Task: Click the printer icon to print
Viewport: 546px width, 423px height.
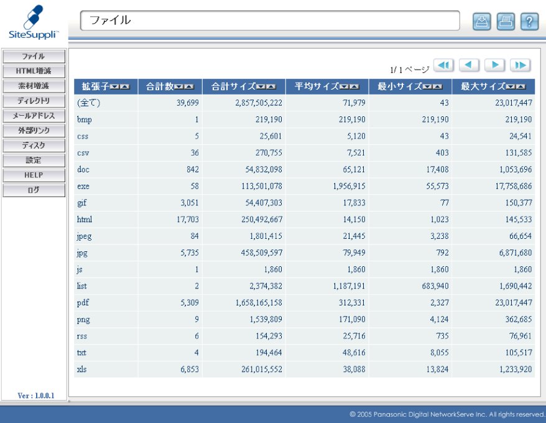Action: coord(505,21)
